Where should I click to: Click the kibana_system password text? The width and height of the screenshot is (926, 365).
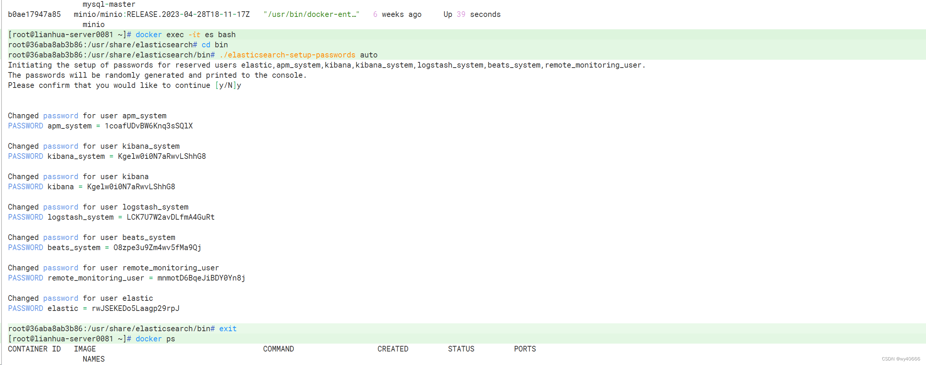[x=161, y=156]
